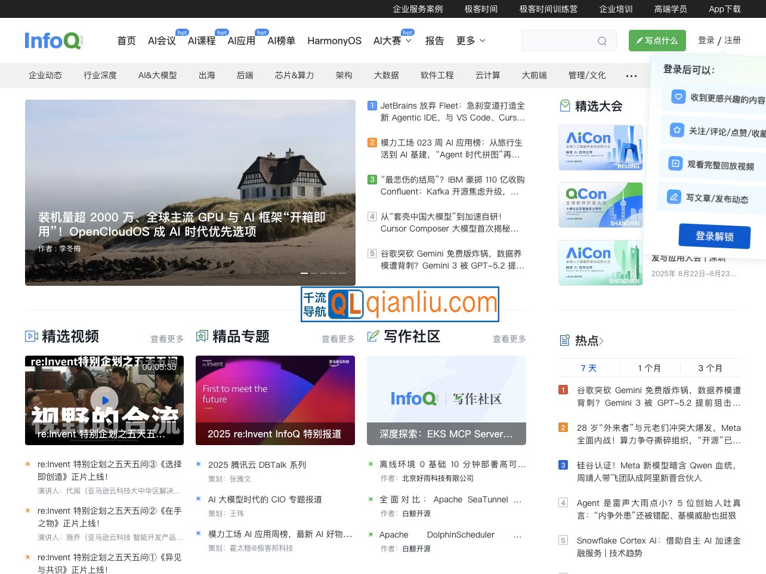Click the blue 登录解锁 button
The height and width of the screenshot is (574, 766).
coord(714,236)
